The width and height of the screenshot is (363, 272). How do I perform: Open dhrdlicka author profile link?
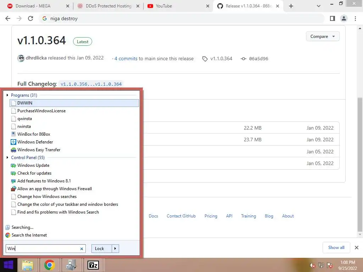click(x=36, y=58)
